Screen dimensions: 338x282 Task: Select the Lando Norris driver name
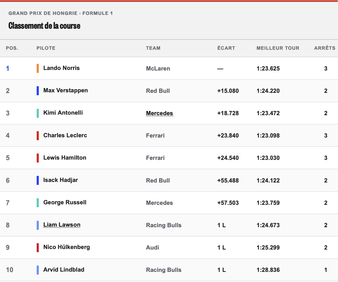click(61, 68)
